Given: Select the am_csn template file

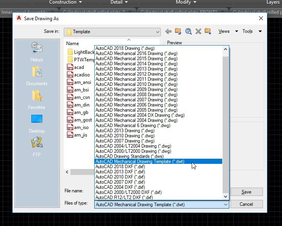Looking at the screenshot, I should pyautogui.click(x=78, y=97).
